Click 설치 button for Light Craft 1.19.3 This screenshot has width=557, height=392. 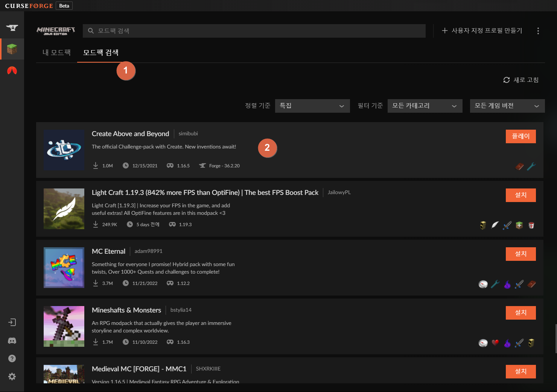521,195
